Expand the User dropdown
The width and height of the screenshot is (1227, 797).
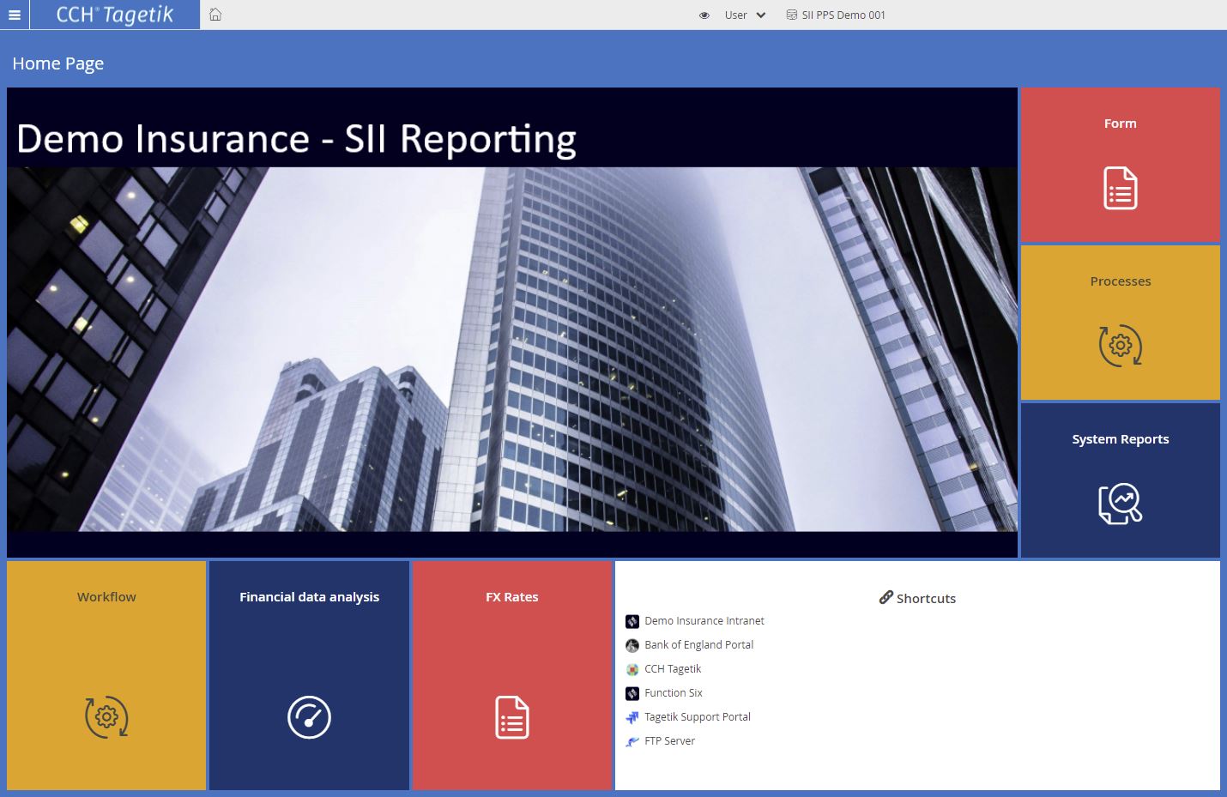coord(745,15)
